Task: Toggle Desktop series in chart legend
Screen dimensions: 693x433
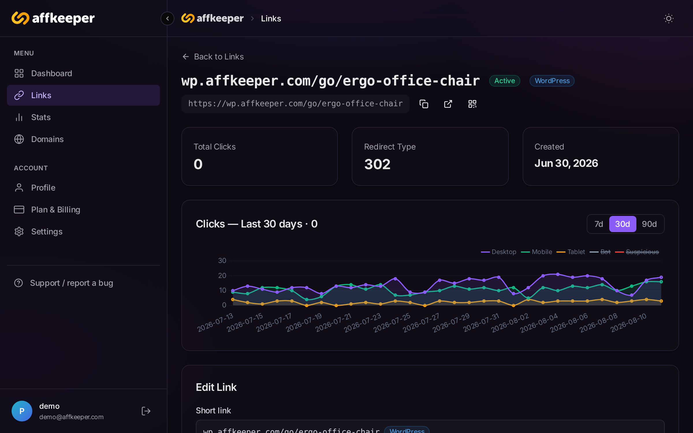Action: (498, 252)
